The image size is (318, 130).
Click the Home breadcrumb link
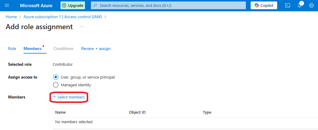coord(11,17)
